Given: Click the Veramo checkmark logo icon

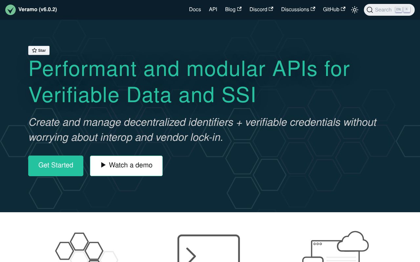Looking at the screenshot, I should (x=10, y=10).
